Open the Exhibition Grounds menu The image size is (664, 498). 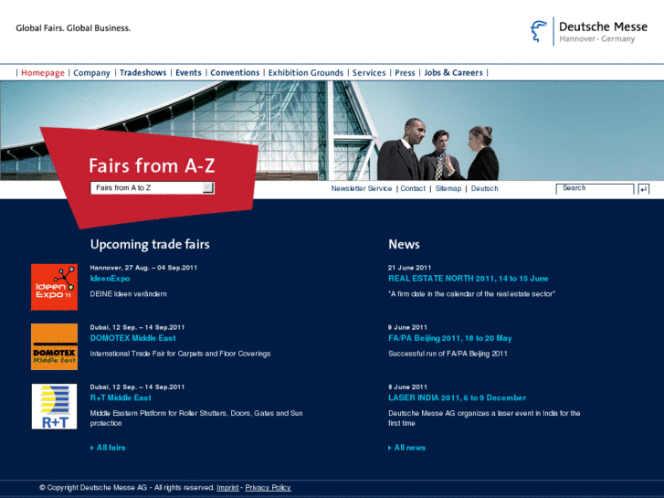point(306,73)
